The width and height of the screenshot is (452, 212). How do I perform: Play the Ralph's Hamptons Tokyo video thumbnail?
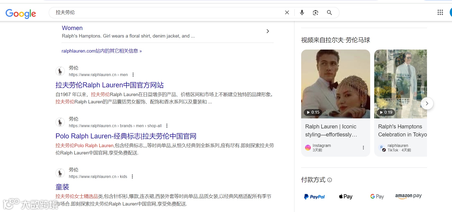pos(400,84)
